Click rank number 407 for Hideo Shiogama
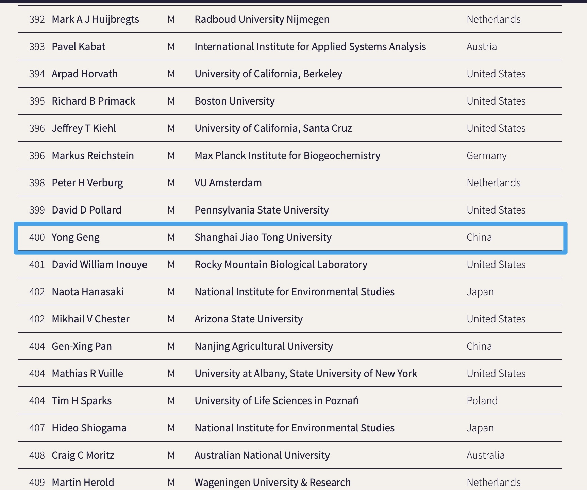The width and height of the screenshot is (587, 490). (x=37, y=428)
